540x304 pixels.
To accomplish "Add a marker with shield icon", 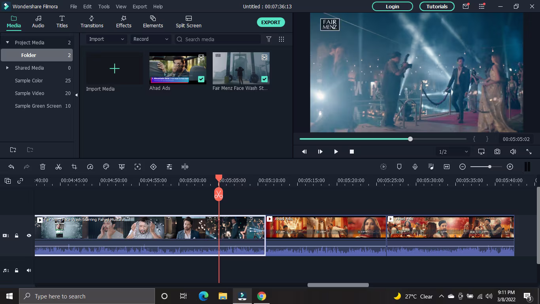I will click(399, 167).
